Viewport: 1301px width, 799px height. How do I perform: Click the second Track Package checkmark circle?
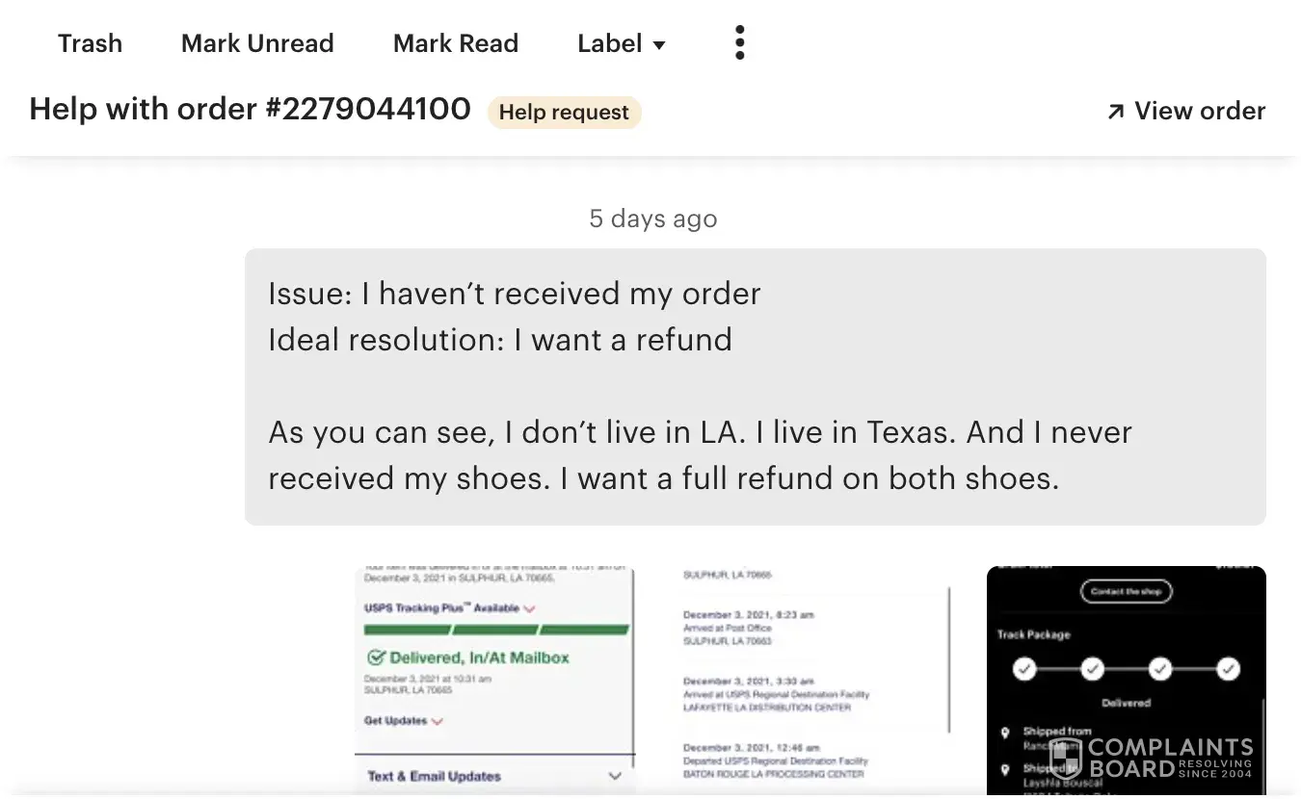click(1092, 669)
